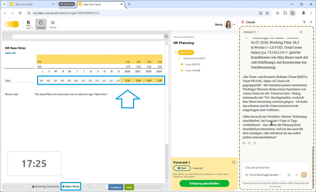
Task: Click the formula bar input field
Action: (88, 36)
